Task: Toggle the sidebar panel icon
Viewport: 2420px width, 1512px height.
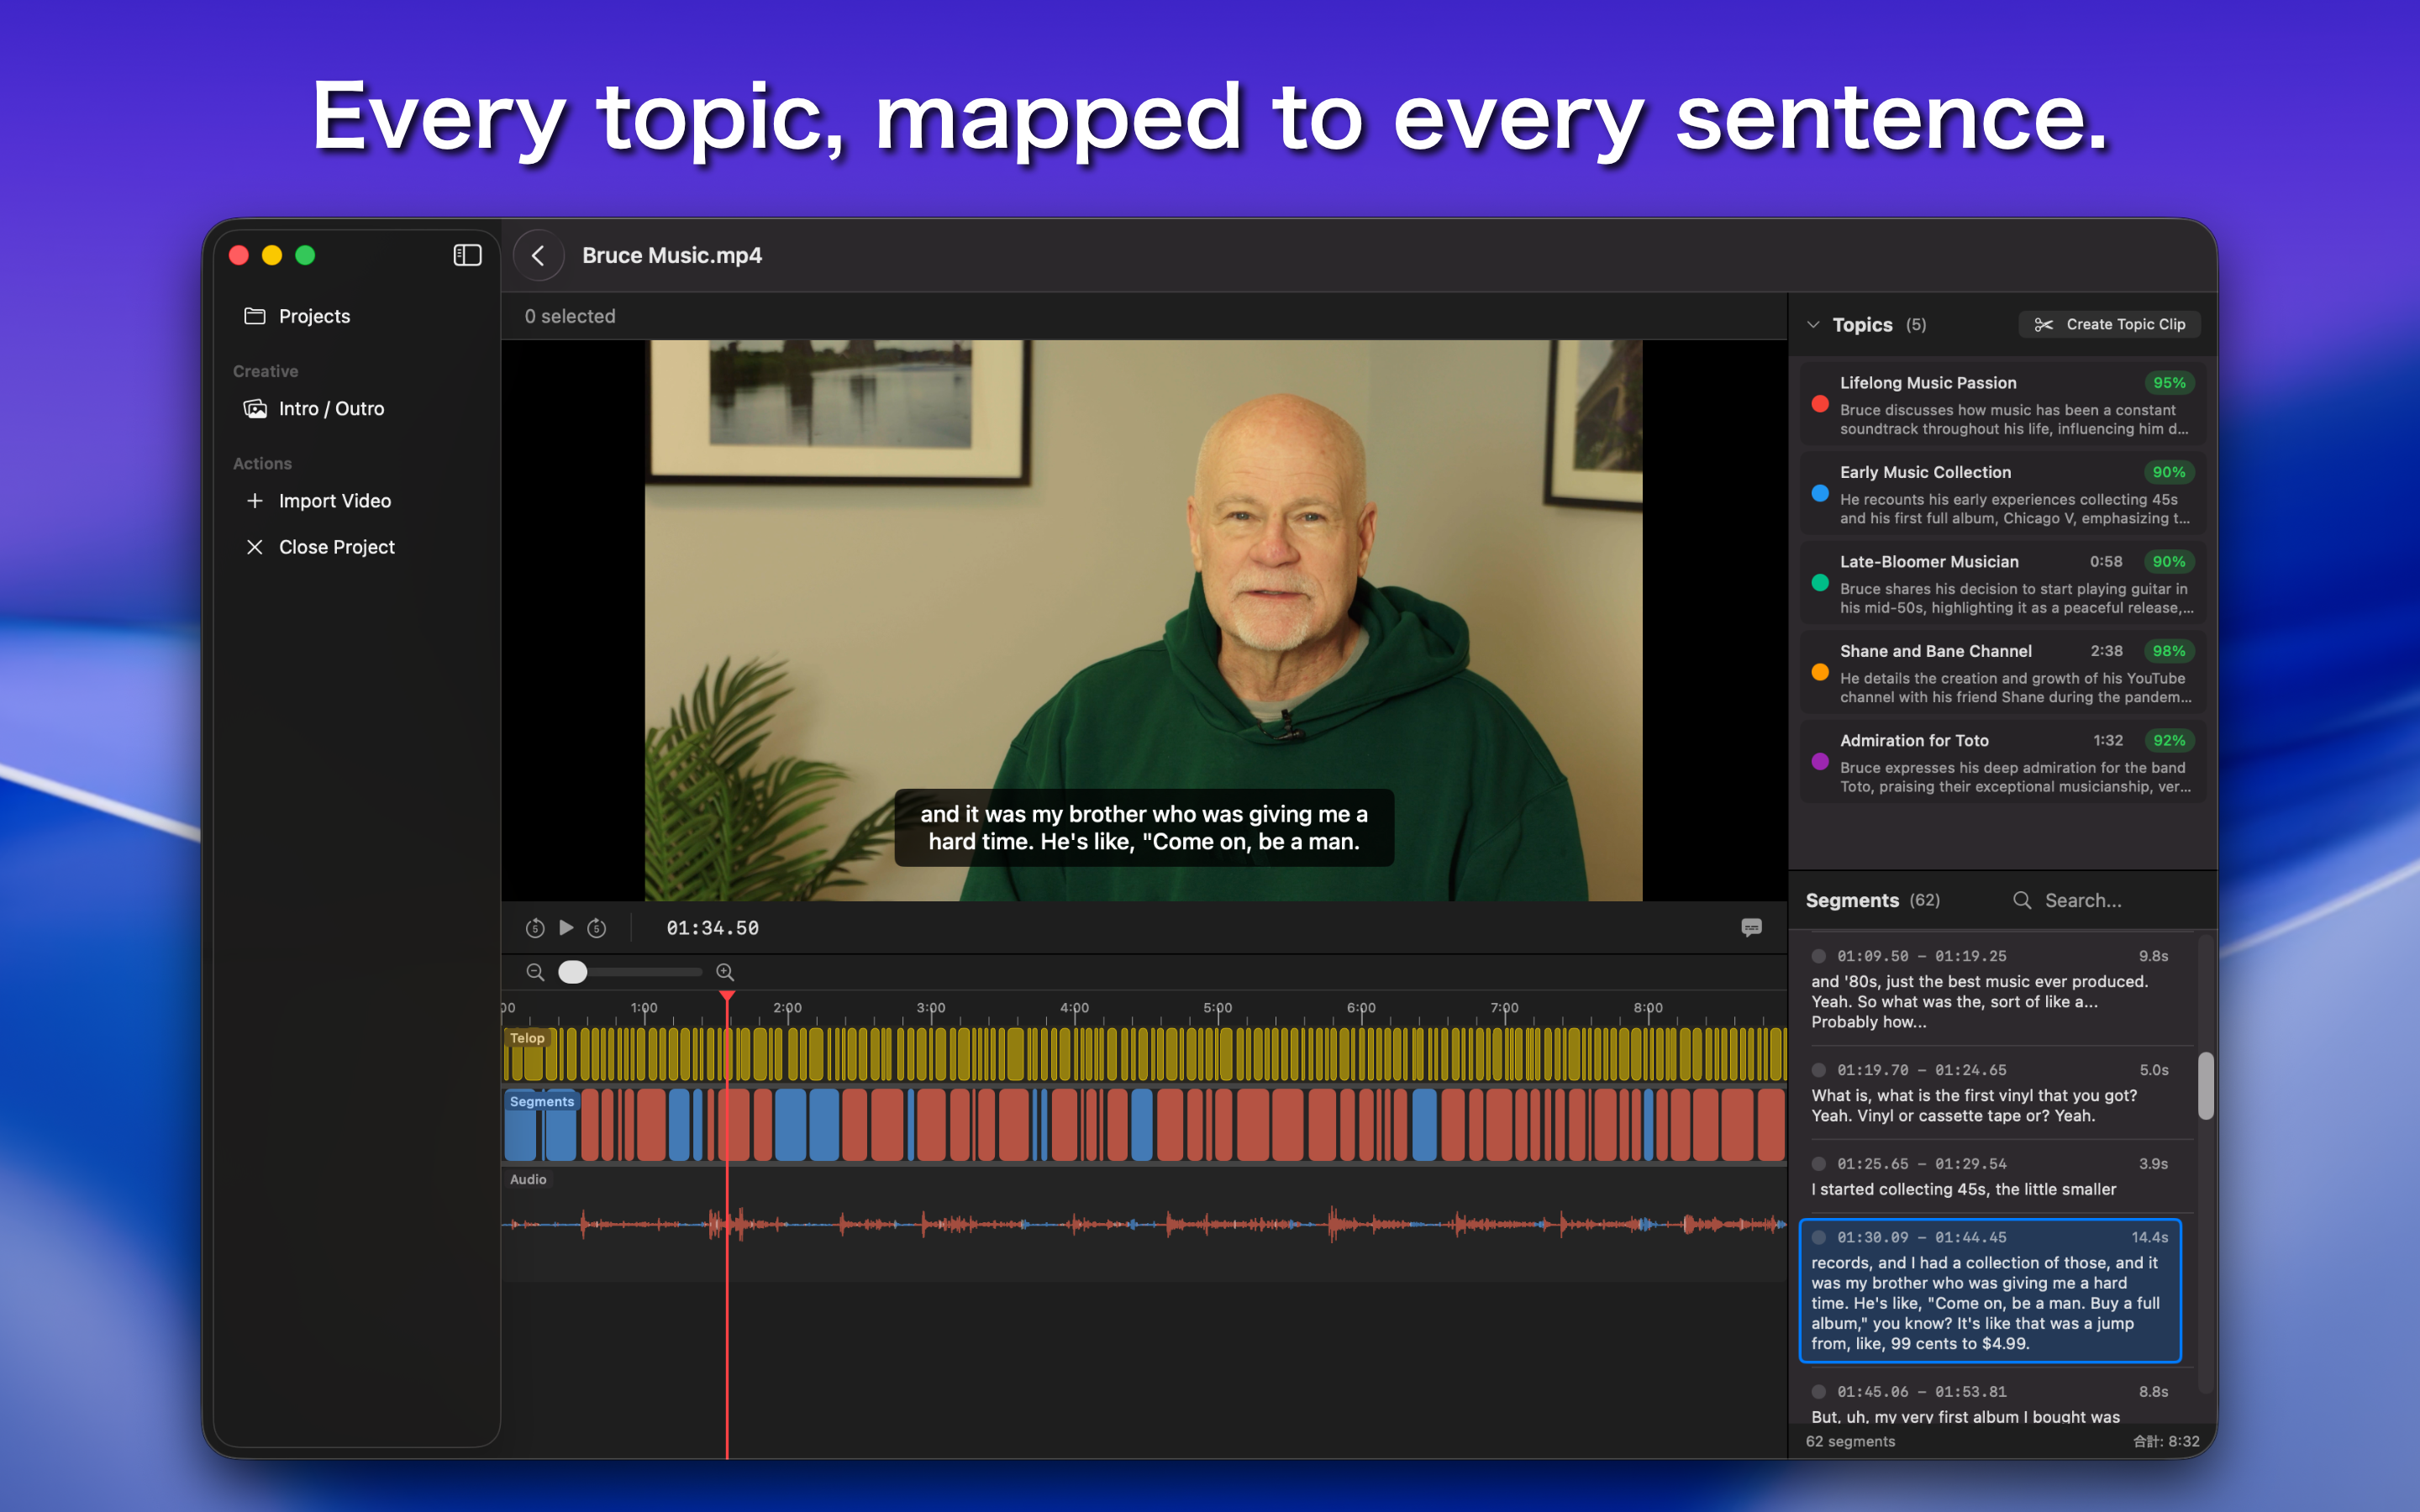Action: pyautogui.click(x=467, y=255)
